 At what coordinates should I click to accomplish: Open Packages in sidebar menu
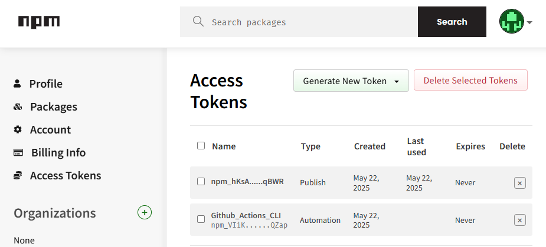[53, 107]
